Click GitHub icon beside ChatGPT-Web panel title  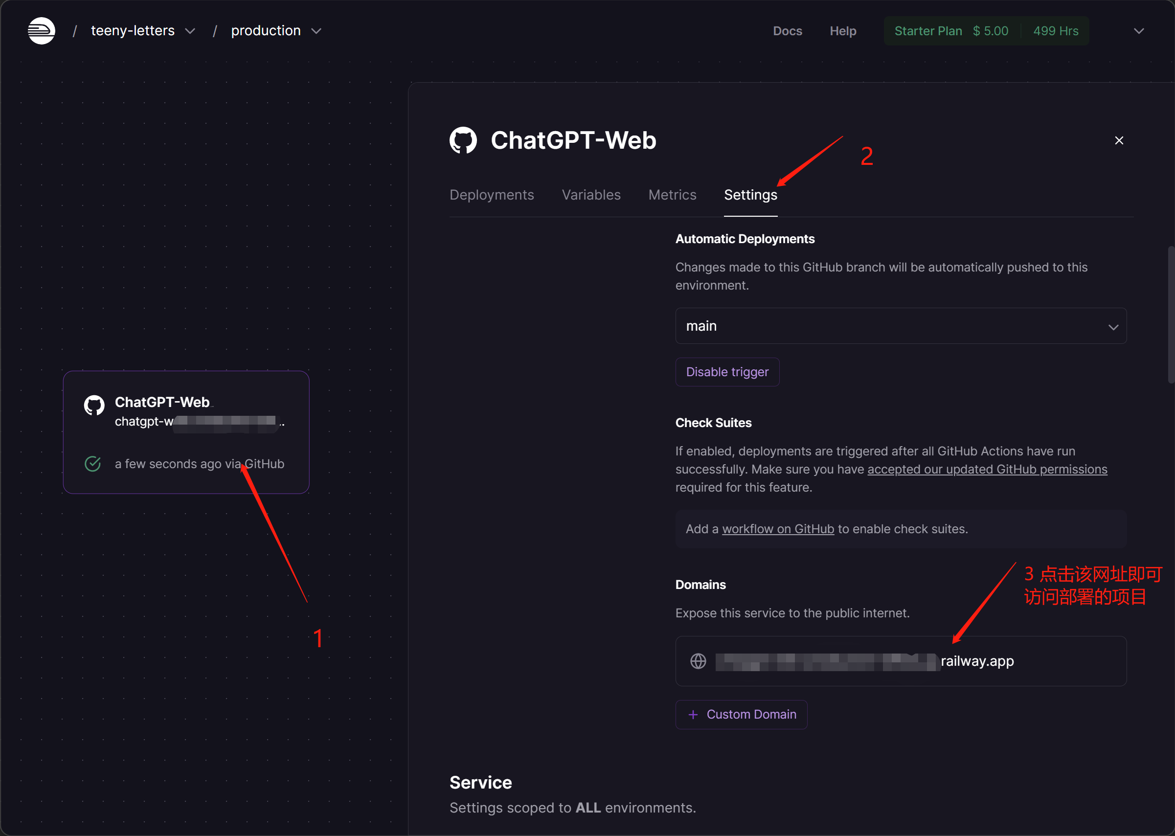tap(463, 140)
